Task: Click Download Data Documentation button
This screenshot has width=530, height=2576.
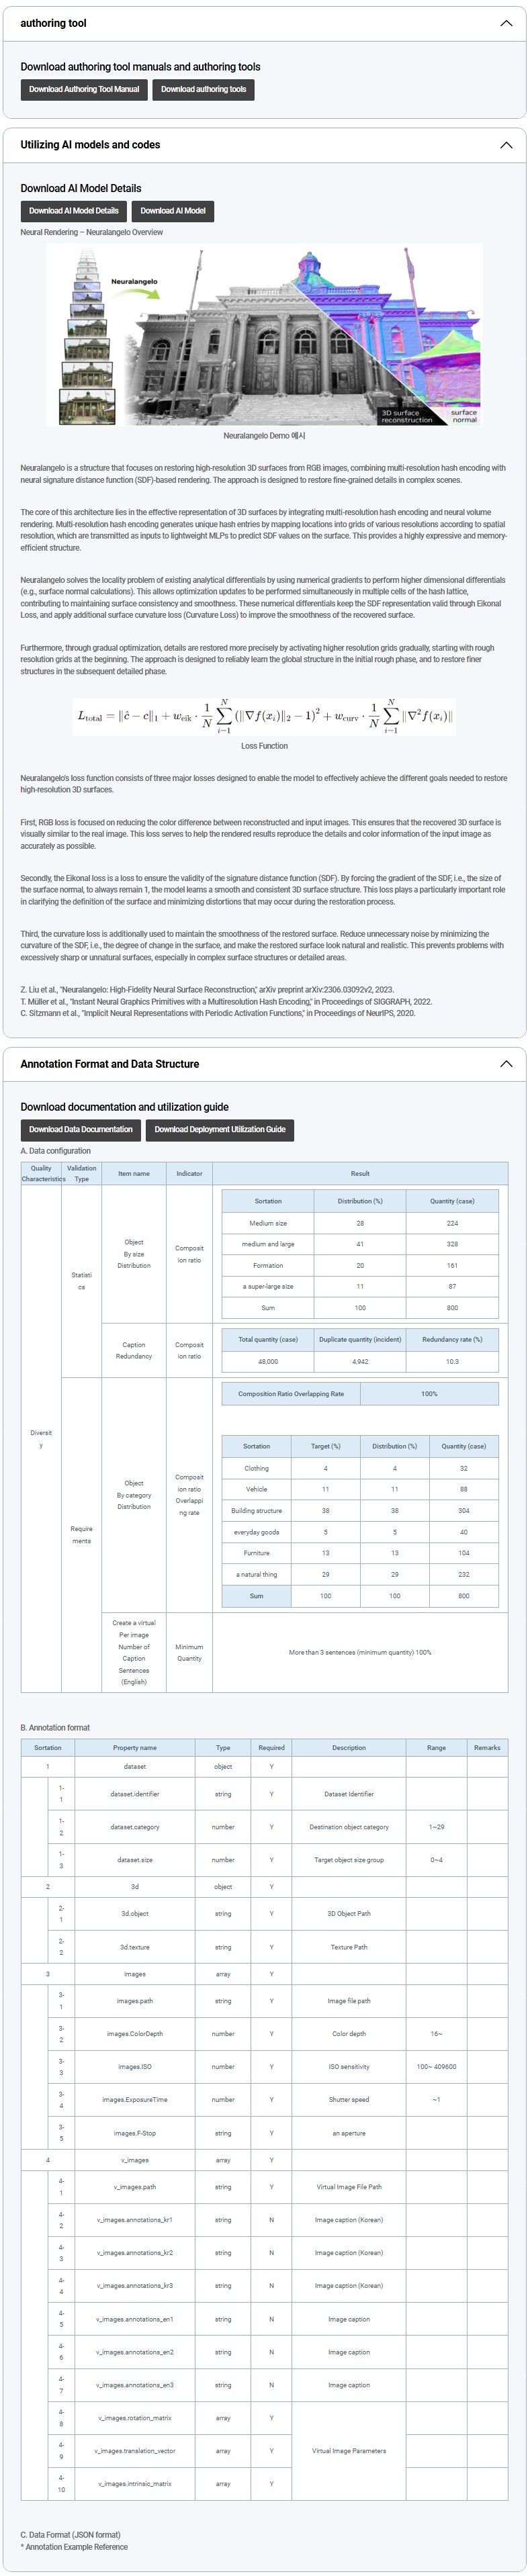Action: point(80,1129)
